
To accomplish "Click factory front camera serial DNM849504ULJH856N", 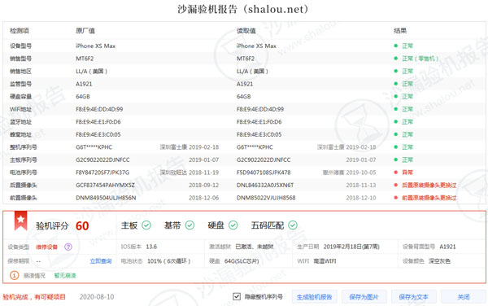I will [x=106, y=198].
